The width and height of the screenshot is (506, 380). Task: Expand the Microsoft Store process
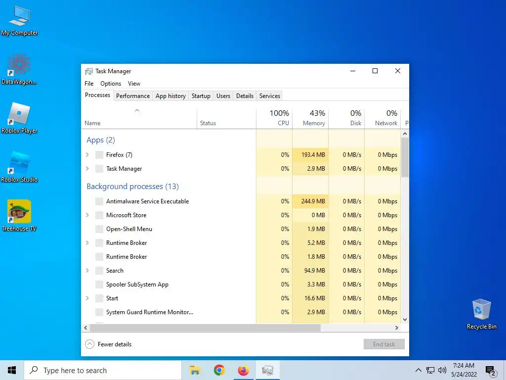coord(87,215)
